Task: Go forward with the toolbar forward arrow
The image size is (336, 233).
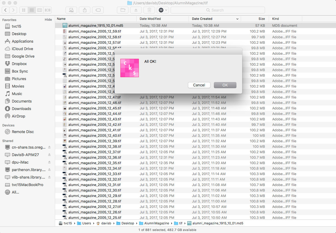Action: pyautogui.click(x=13, y=10)
